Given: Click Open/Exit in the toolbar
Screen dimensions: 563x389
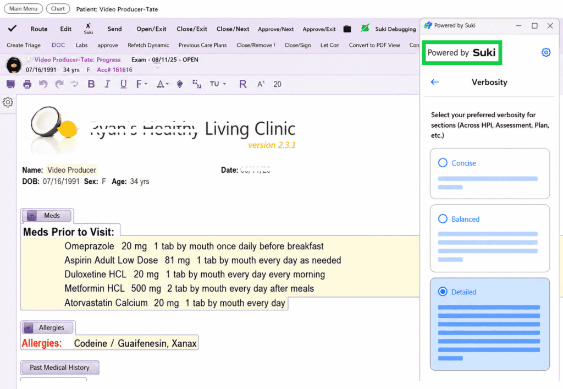Looking at the screenshot, I should click(151, 29).
